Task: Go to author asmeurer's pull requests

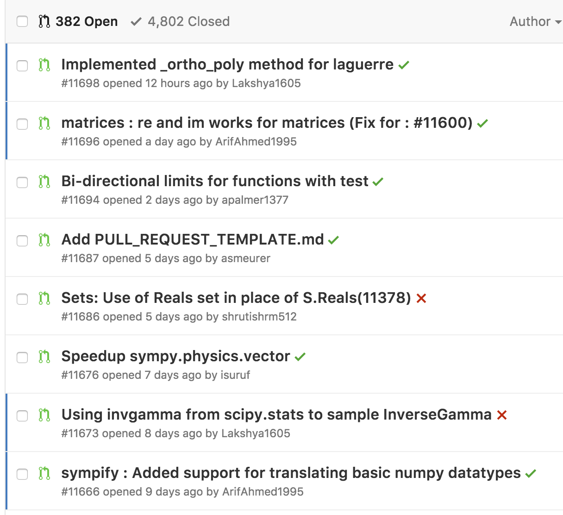Action: [x=245, y=258]
